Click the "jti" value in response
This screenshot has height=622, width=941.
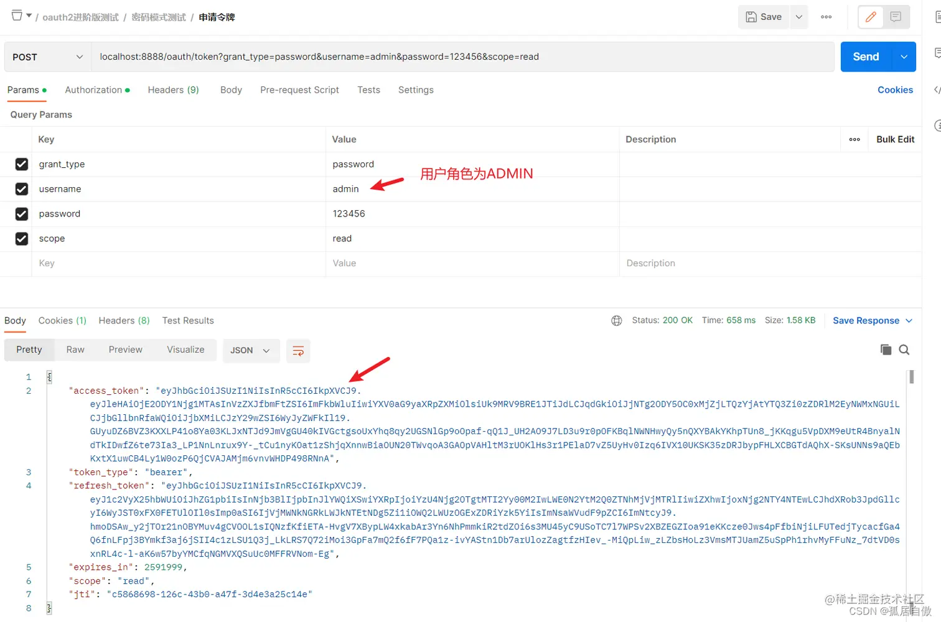click(x=209, y=595)
